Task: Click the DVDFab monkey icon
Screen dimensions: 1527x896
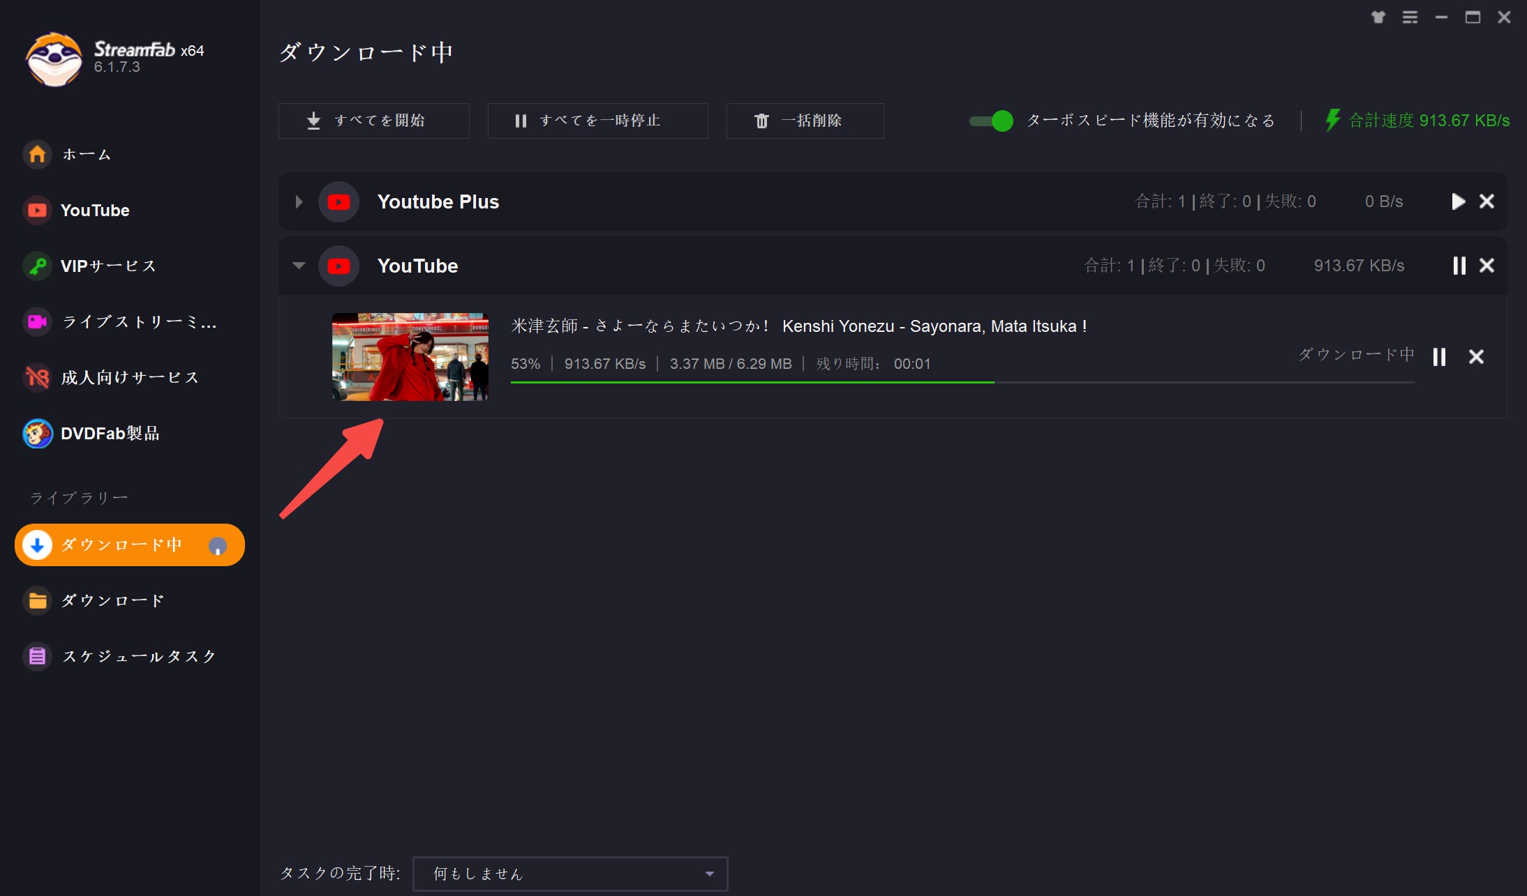Action: pyautogui.click(x=37, y=433)
